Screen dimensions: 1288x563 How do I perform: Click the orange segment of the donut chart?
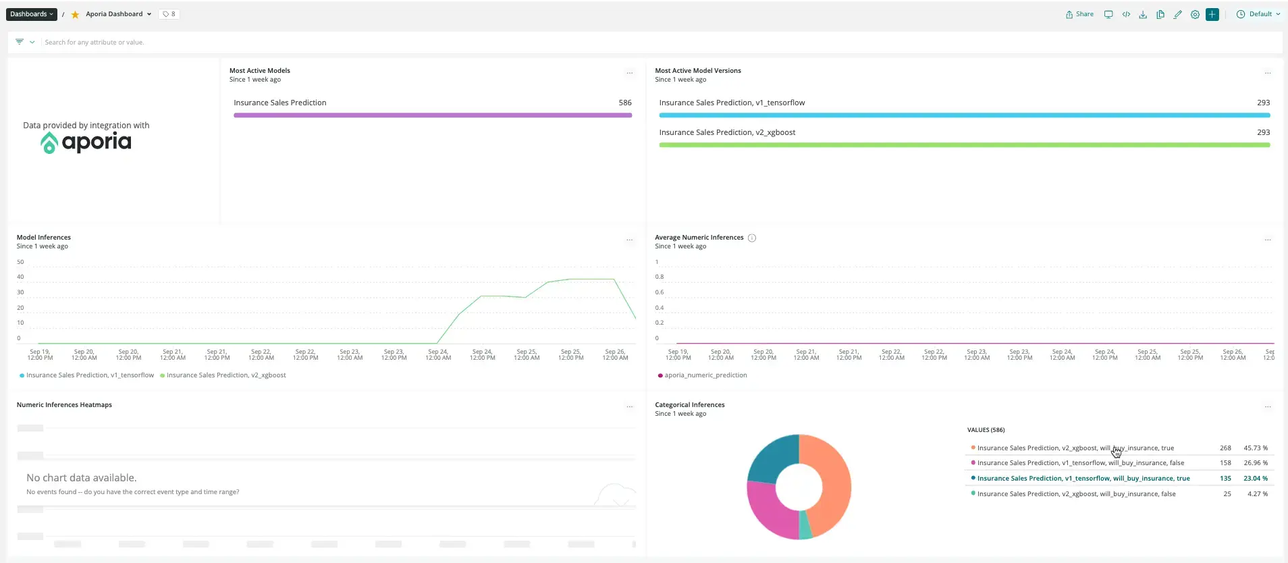coord(836,483)
